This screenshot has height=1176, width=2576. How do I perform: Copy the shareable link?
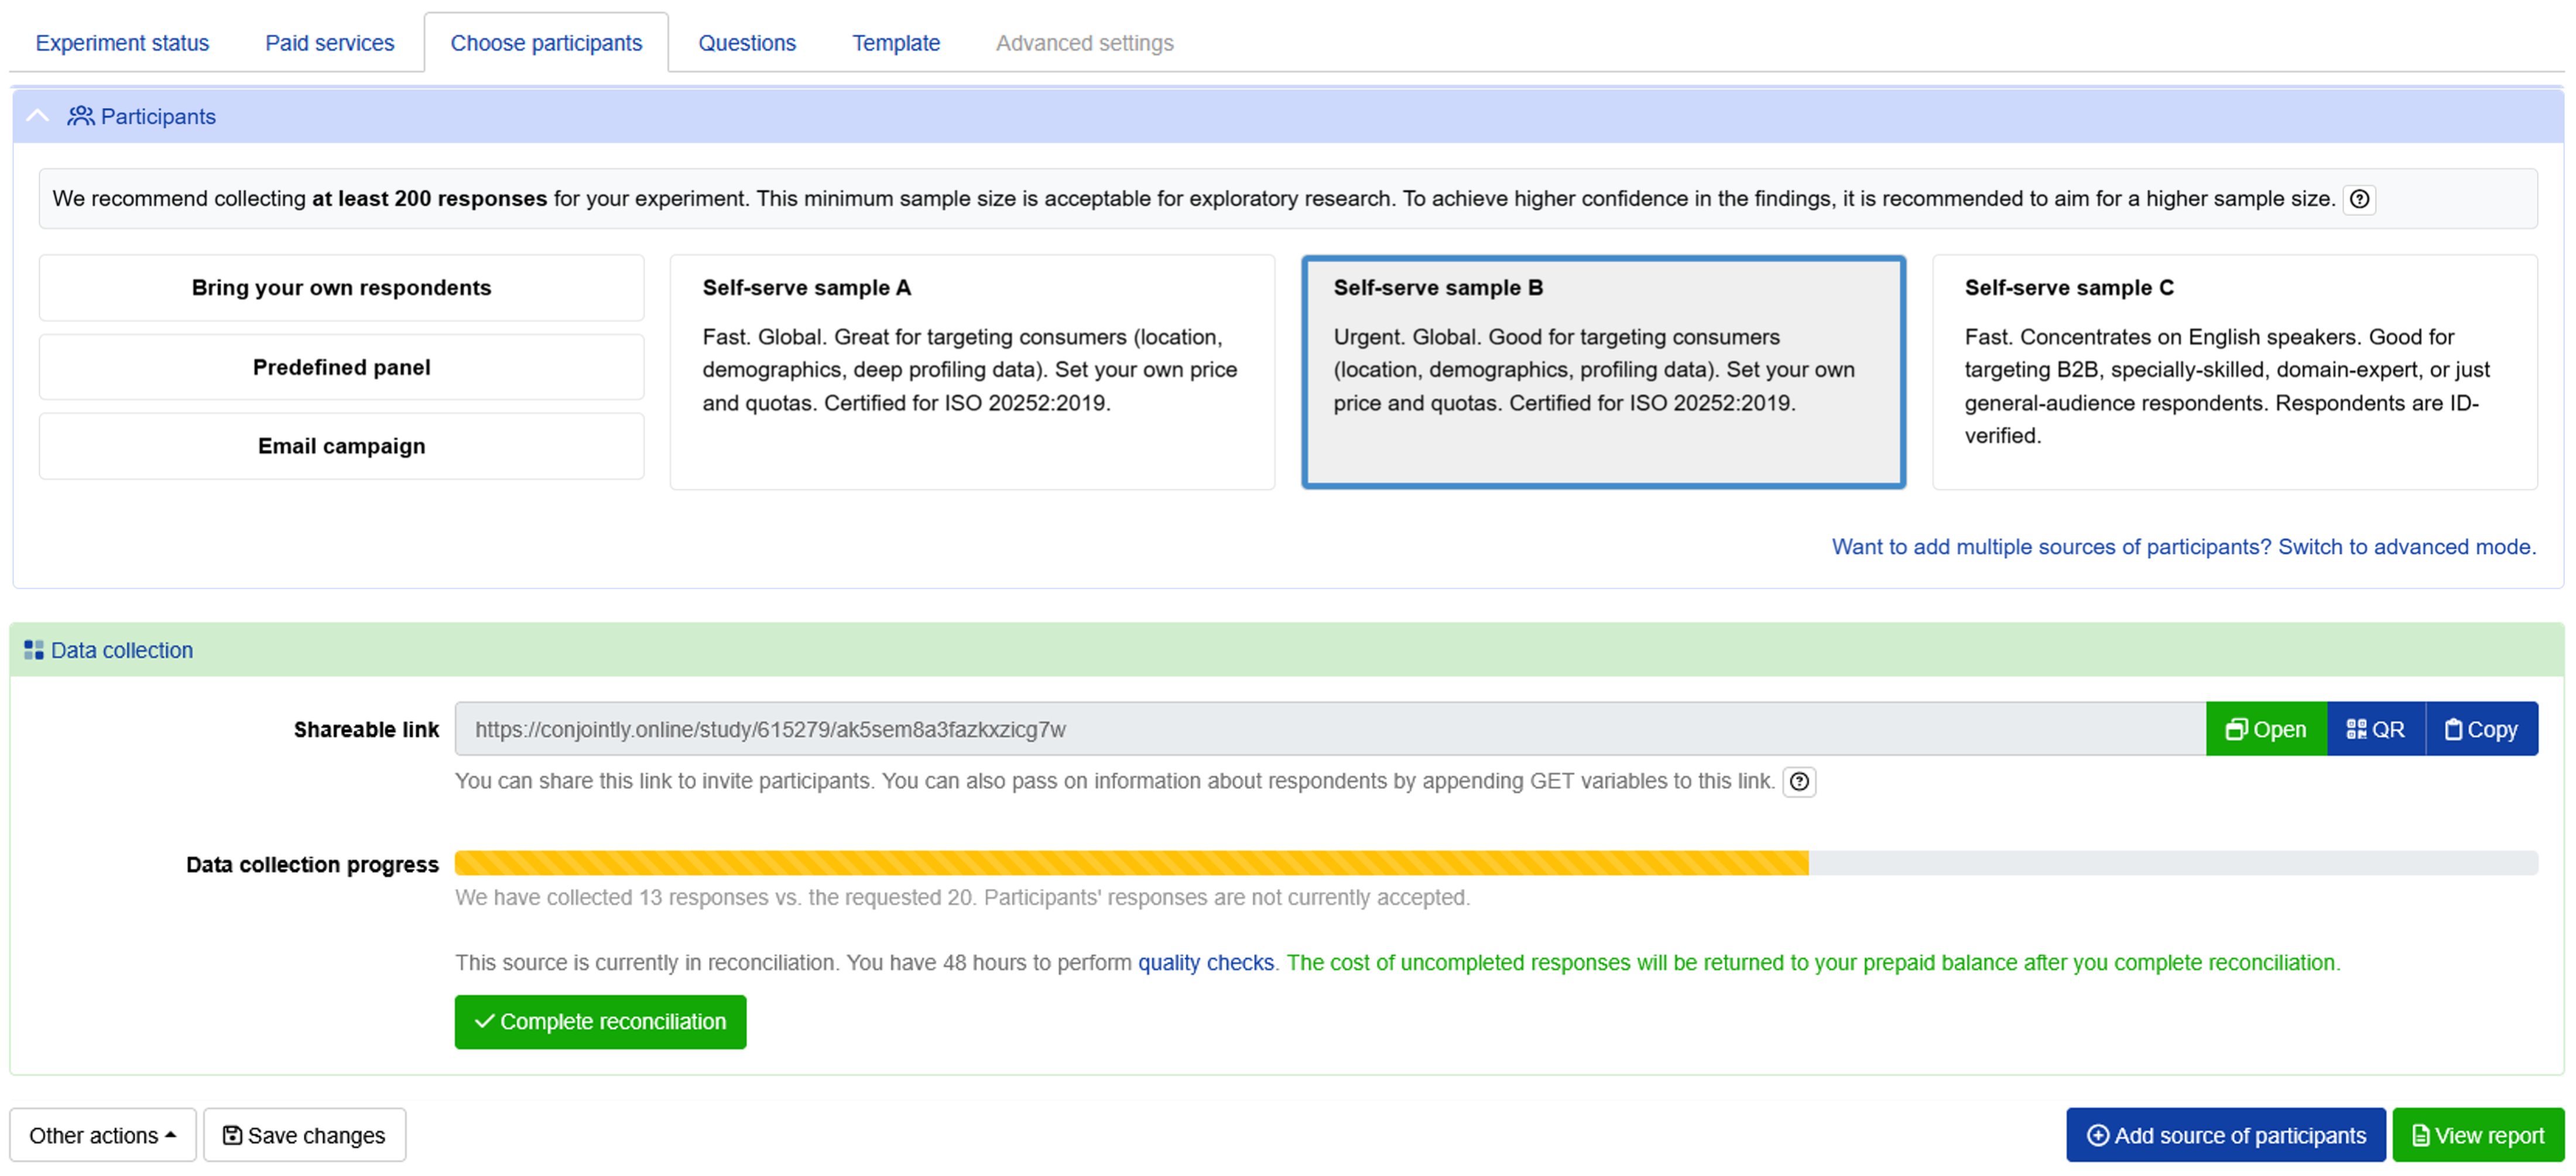(x=2481, y=729)
